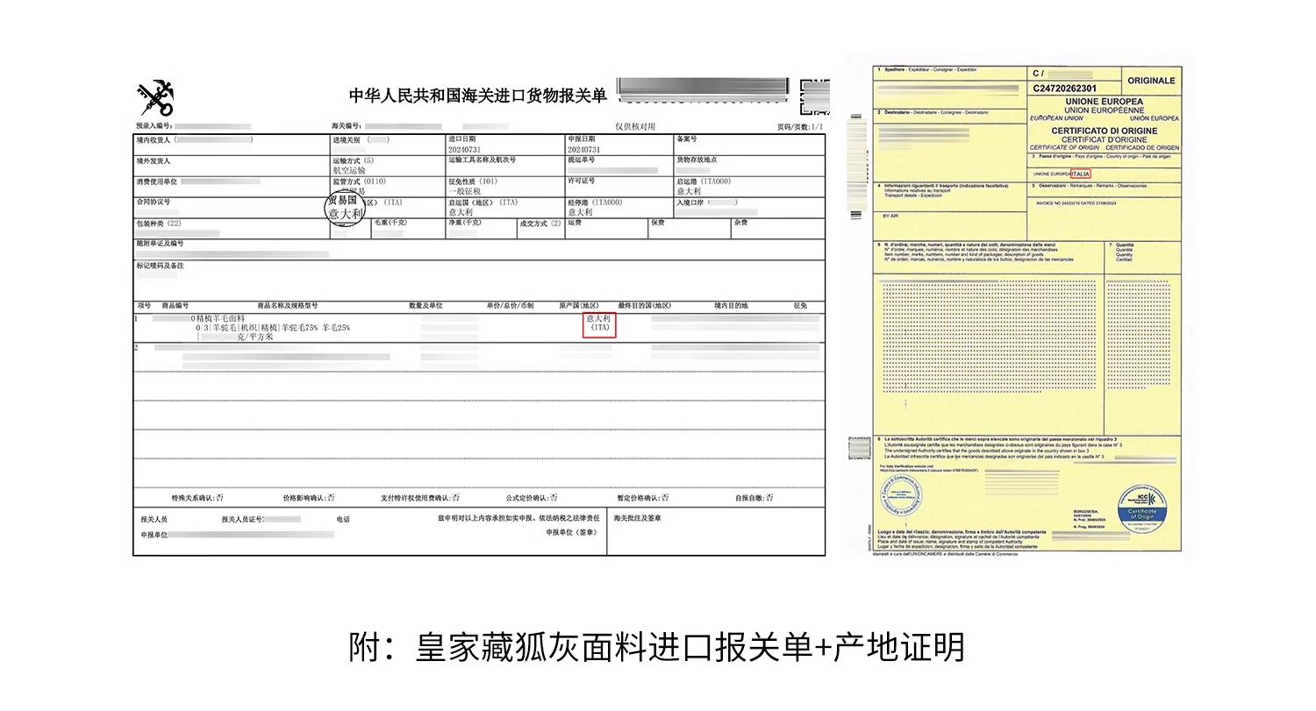Click the 一般征税 value
This screenshot has height=711, width=1316.
tap(464, 192)
